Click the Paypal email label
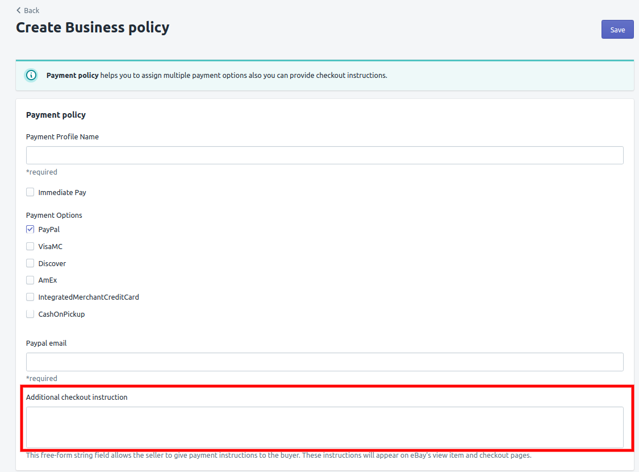The height and width of the screenshot is (472, 639). tap(47, 343)
